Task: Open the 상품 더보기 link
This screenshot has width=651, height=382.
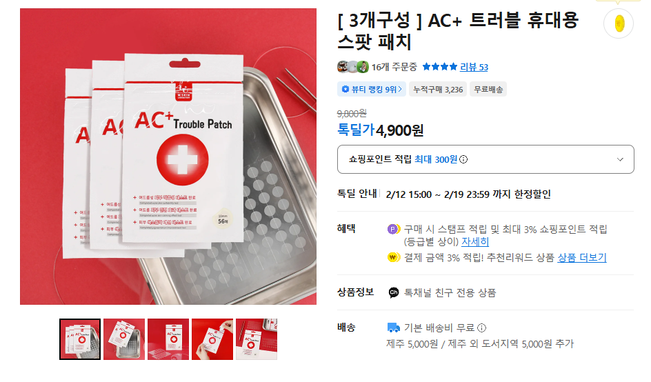Action: coord(581,257)
